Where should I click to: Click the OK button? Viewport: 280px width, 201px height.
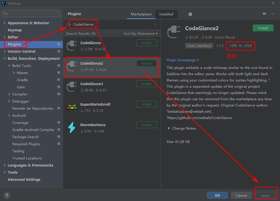point(217,195)
